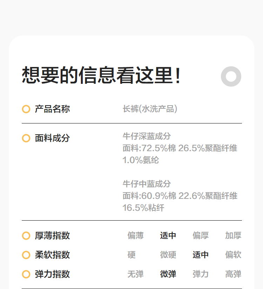Select 偏厚 thickness option
Screen dimensions: 263x289
pyautogui.click(x=201, y=236)
